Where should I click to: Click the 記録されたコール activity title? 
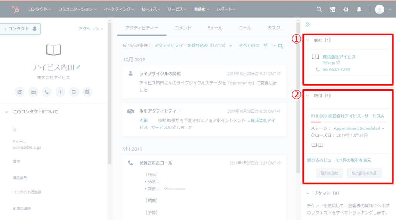point(156,163)
